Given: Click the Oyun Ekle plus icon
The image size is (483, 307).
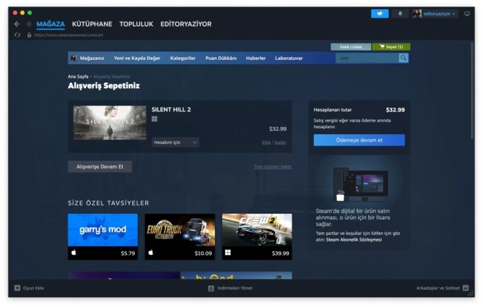Looking at the screenshot, I should [17, 288].
